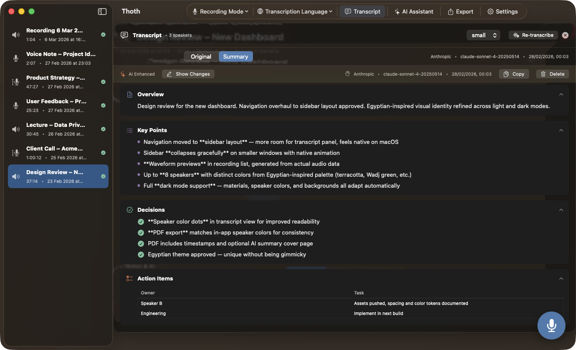The width and height of the screenshot is (576, 350).
Task: Open the Recording Mode dropdown
Action: tap(221, 12)
